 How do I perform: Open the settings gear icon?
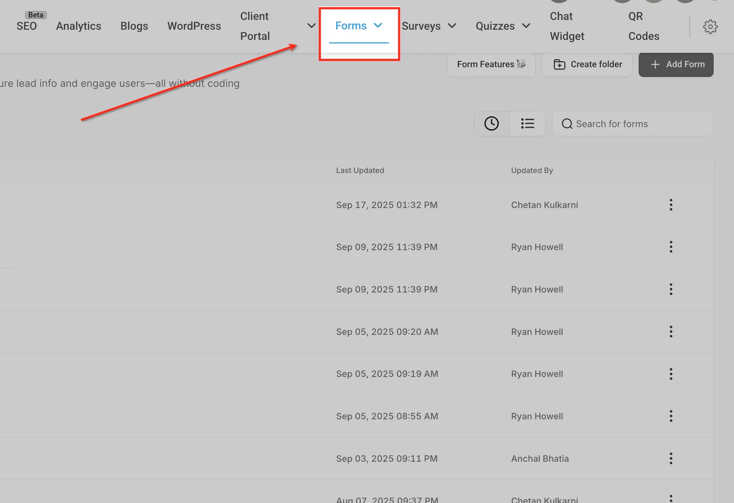click(x=710, y=27)
